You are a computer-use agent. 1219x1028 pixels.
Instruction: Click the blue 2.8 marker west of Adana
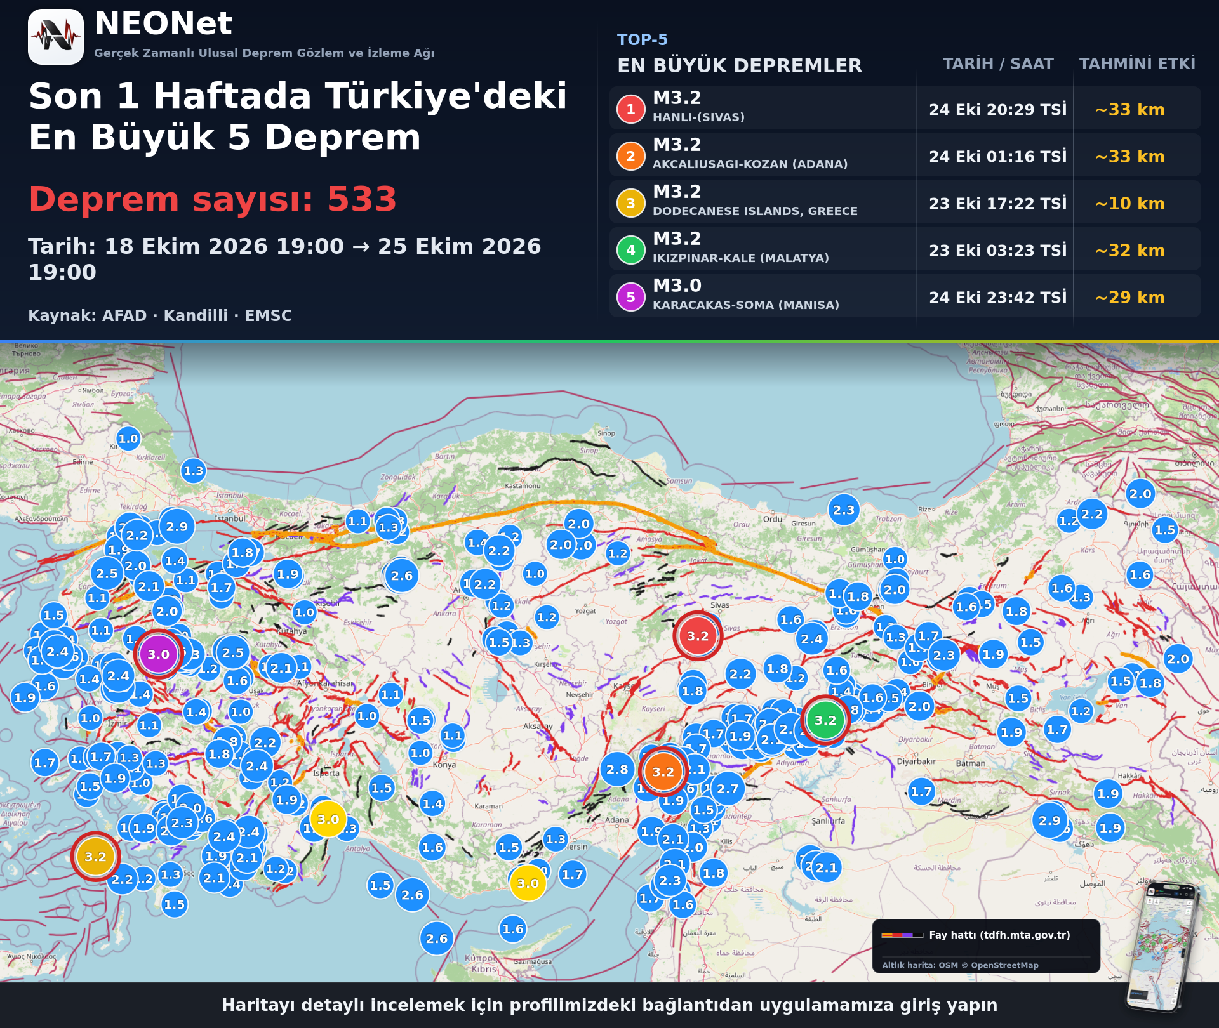click(x=617, y=770)
